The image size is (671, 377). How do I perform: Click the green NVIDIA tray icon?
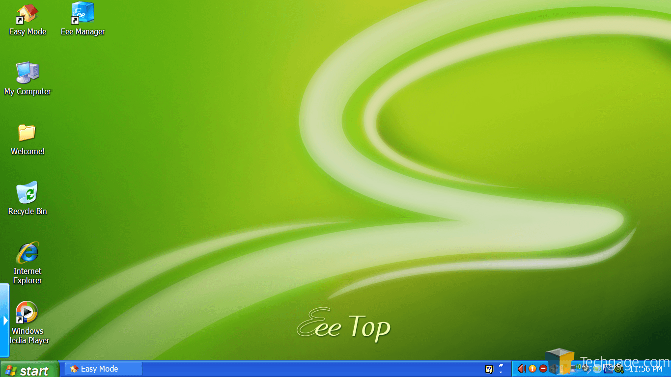tap(618, 369)
